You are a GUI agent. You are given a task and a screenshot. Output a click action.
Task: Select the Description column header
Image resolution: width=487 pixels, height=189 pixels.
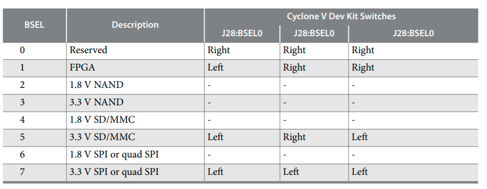click(x=135, y=24)
